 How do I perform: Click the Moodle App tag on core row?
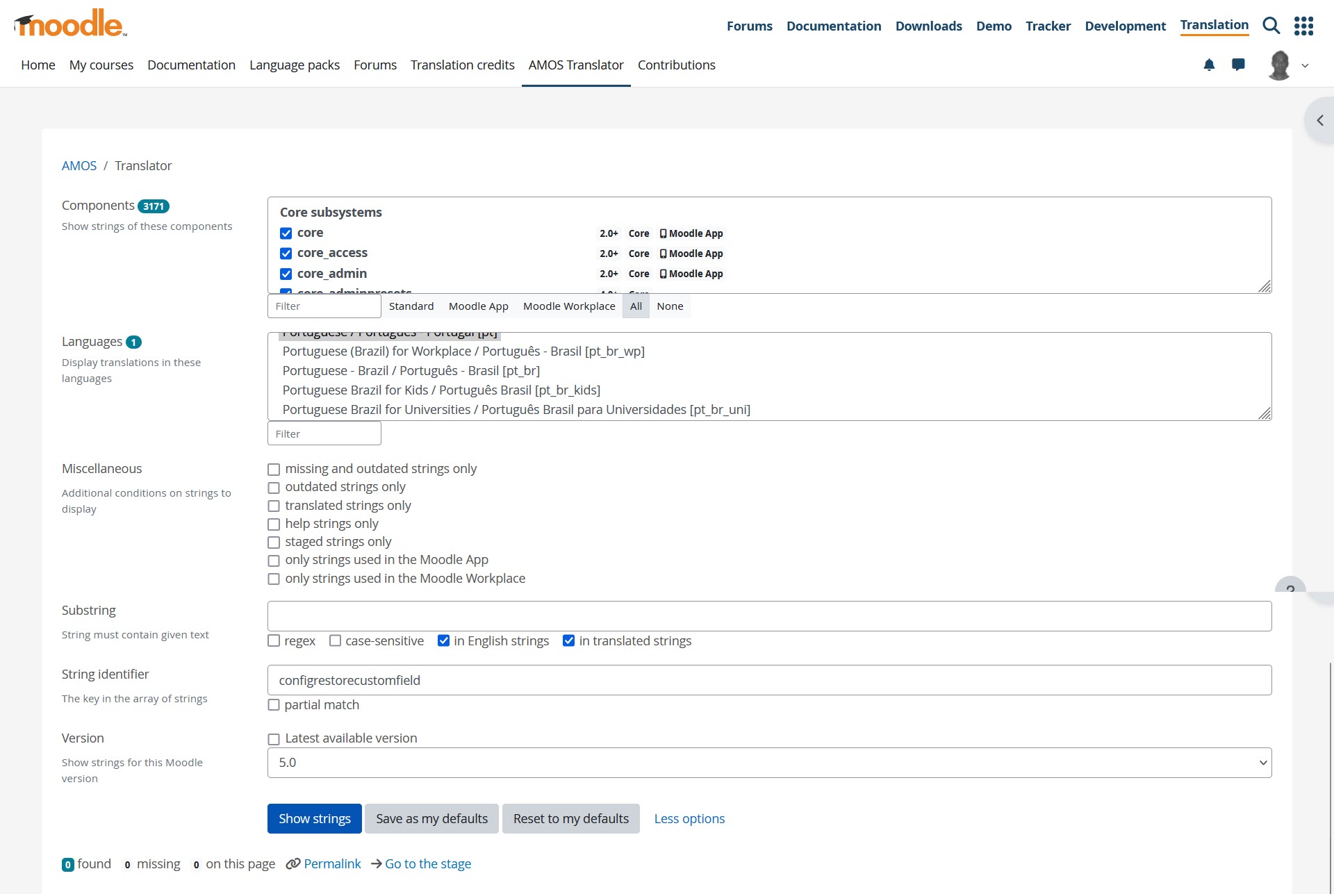[x=691, y=233]
